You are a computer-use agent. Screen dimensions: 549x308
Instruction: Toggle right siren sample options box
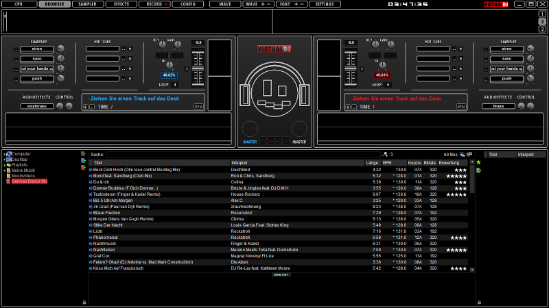coord(486,50)
